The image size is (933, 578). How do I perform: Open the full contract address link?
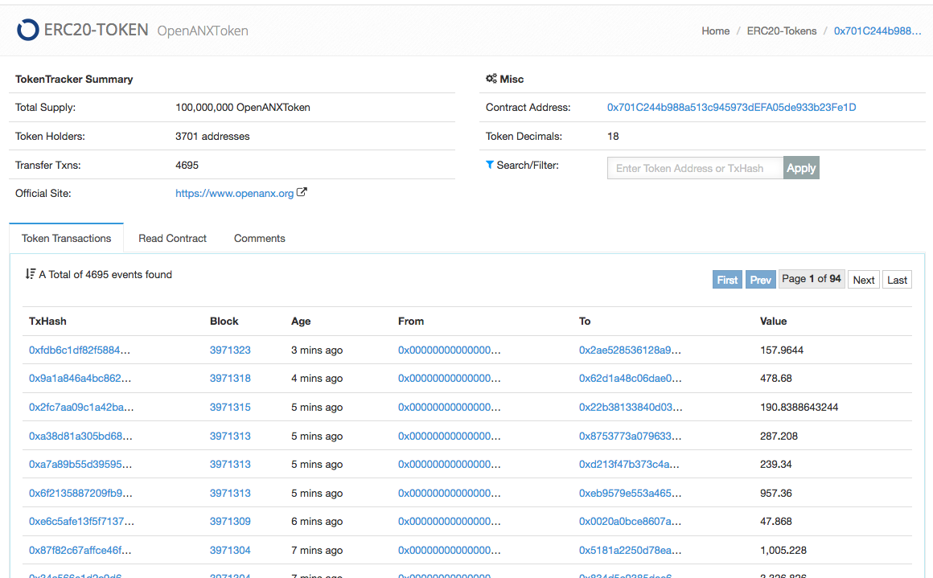click(731, 108)
